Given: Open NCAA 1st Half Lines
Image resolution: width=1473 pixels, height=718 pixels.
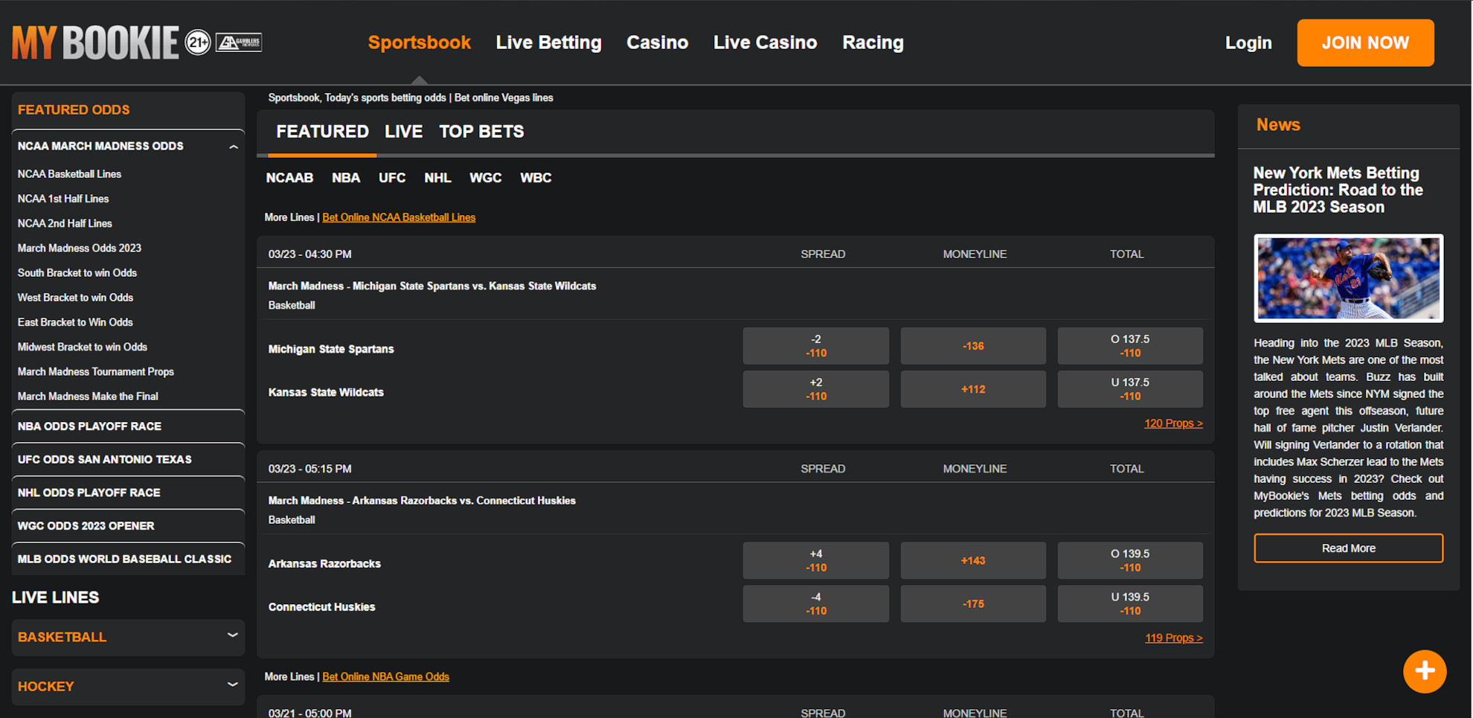Looking at the screenshot, I should (63, 199).
